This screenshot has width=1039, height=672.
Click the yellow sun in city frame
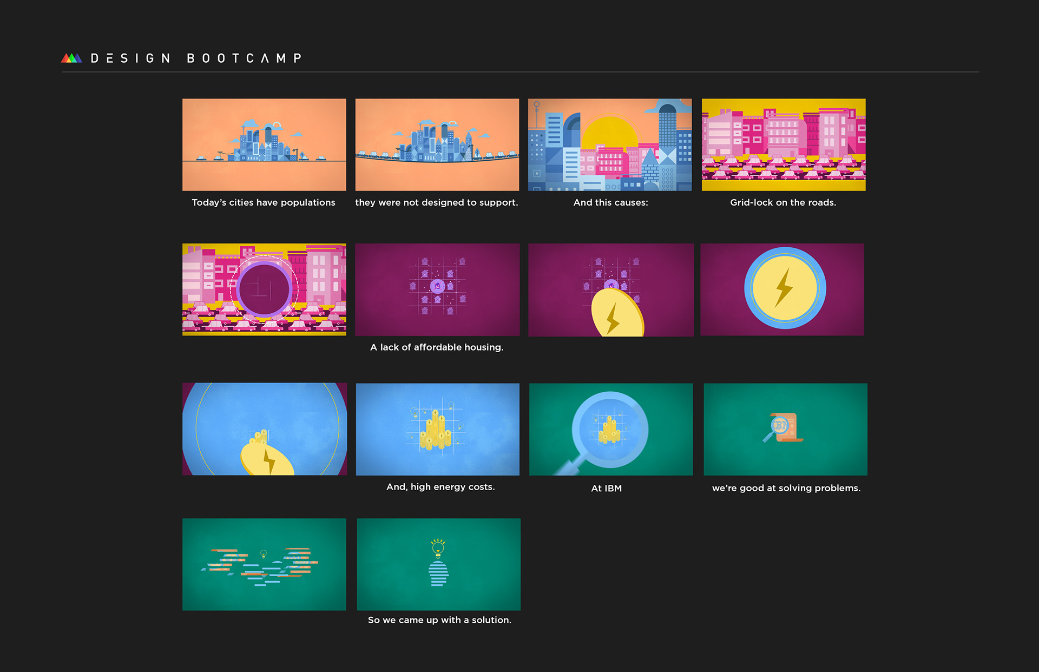click(x=610, y=132)
